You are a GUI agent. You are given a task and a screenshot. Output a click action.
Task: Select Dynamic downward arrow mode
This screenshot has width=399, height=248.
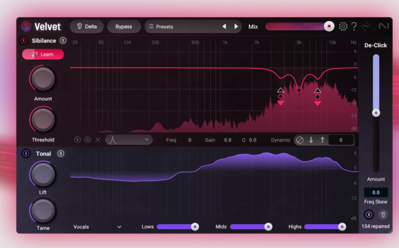pyautogui.click(x=311, y=140)
